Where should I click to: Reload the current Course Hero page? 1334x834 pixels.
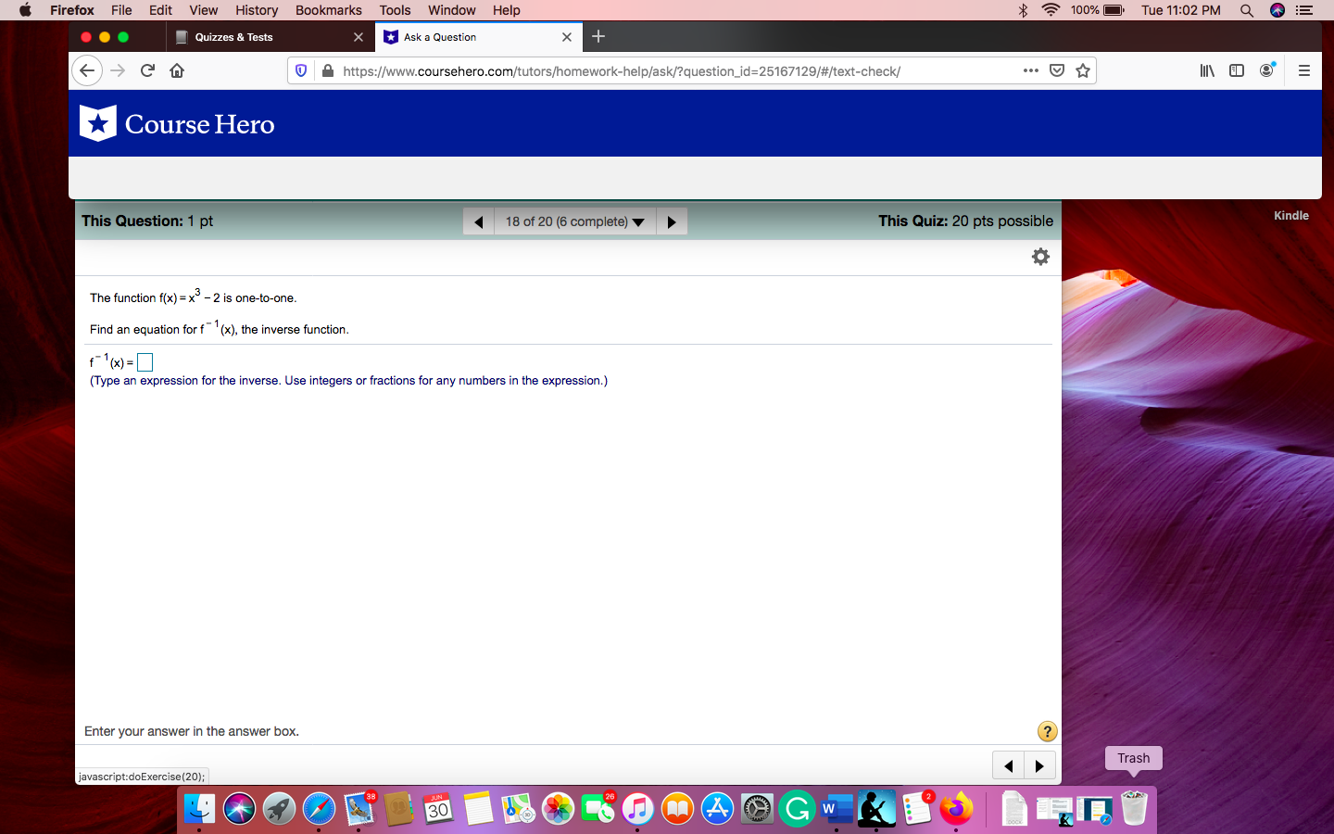[147, 70]
